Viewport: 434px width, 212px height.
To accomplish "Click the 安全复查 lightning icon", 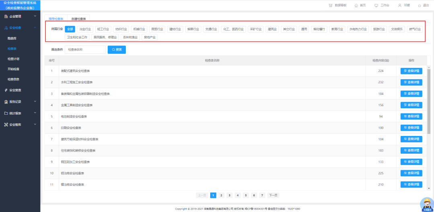I will (x=6, y=91).
